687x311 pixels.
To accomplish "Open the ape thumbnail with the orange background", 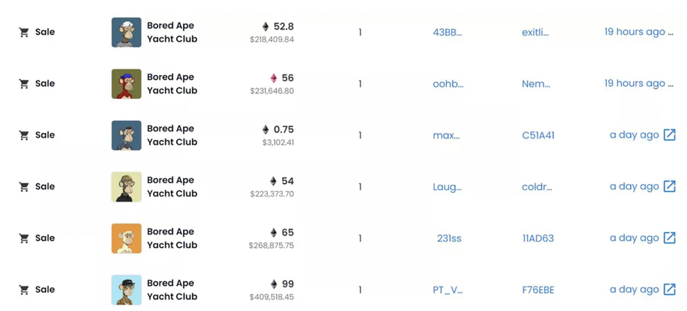I will tap(126, 238).
